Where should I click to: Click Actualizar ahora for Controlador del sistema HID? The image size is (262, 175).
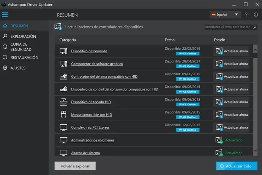point(231,76)
